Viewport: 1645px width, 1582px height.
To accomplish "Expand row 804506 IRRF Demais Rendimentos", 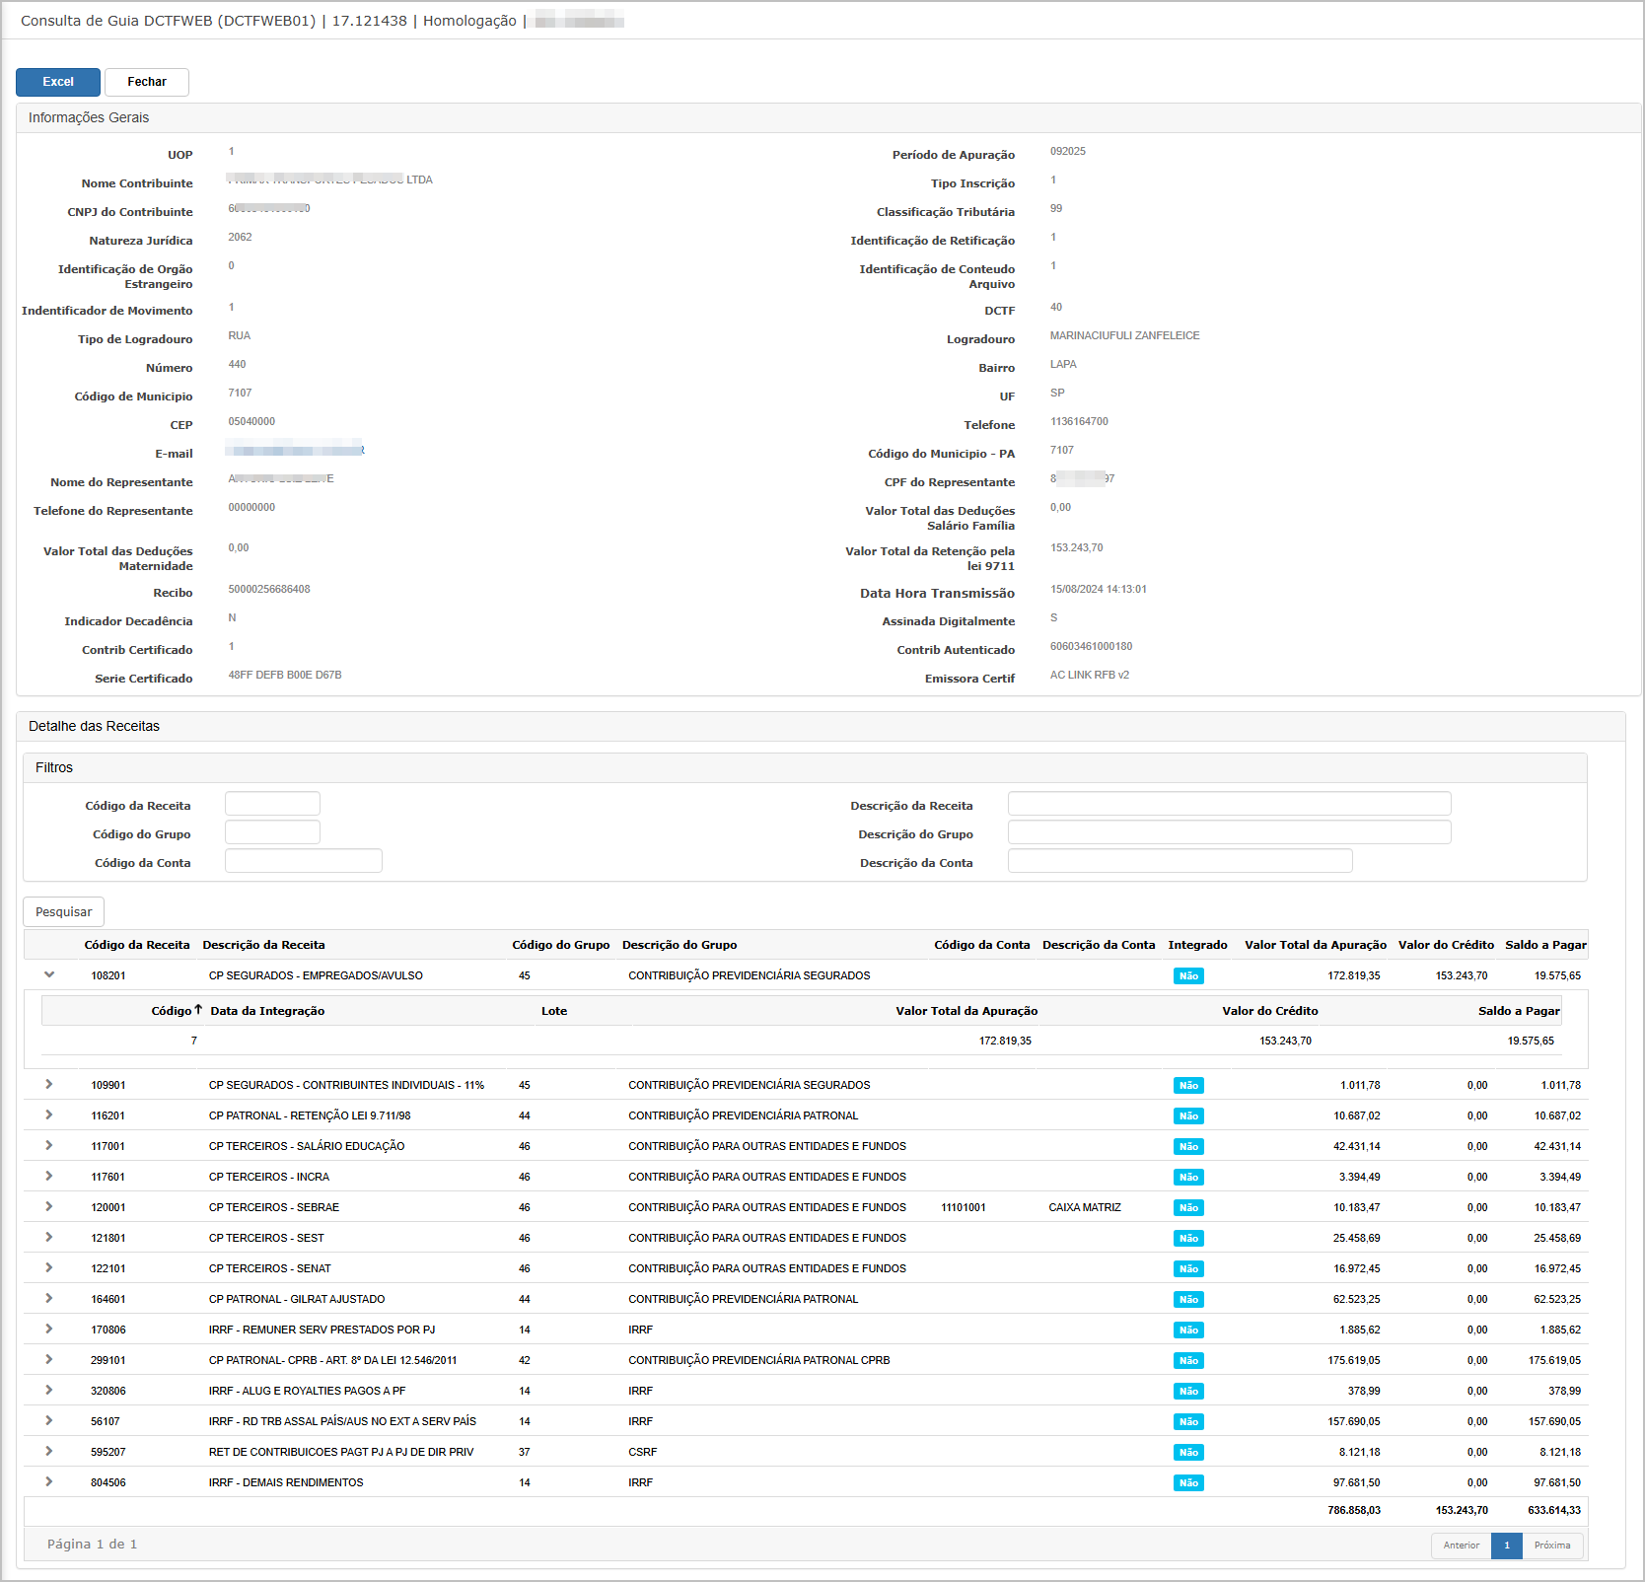I will coord(49,1481).
